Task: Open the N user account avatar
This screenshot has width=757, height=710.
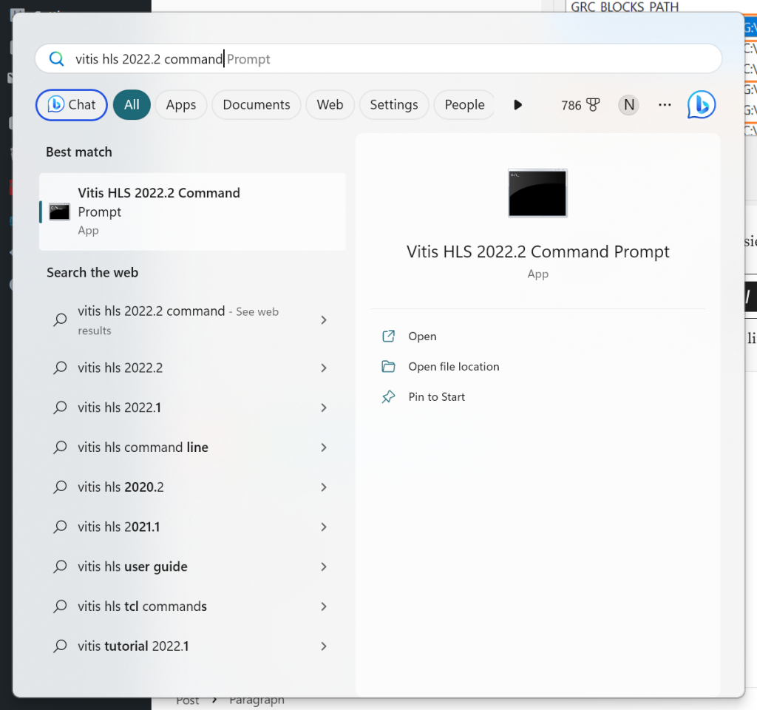Action: (628, 105)
